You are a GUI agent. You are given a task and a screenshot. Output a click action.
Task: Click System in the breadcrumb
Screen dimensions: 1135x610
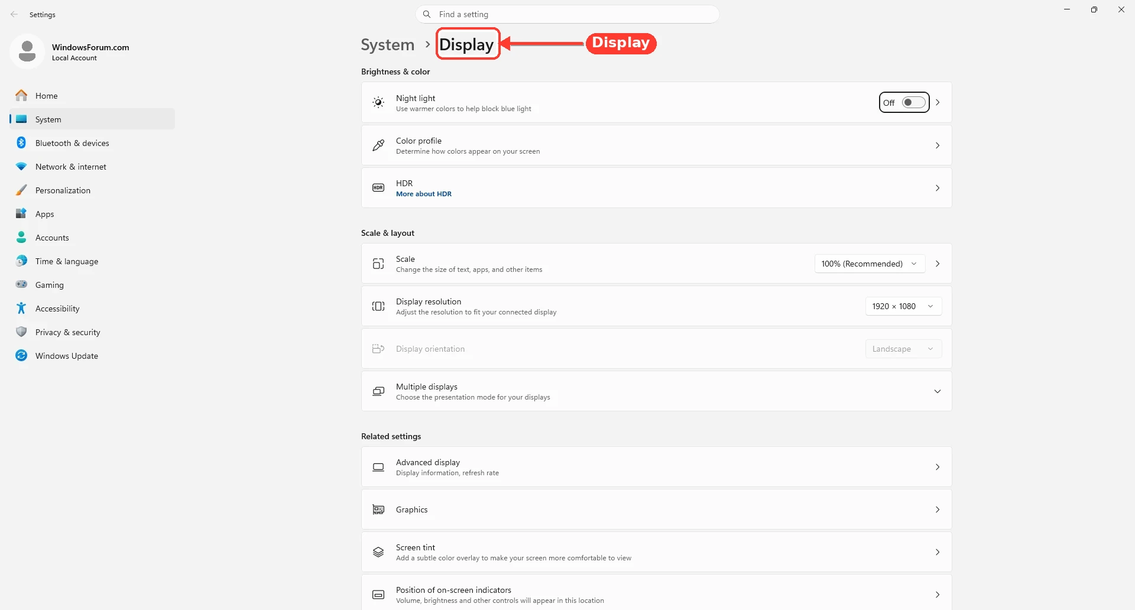pyautogui.click(x=387, y=44)
